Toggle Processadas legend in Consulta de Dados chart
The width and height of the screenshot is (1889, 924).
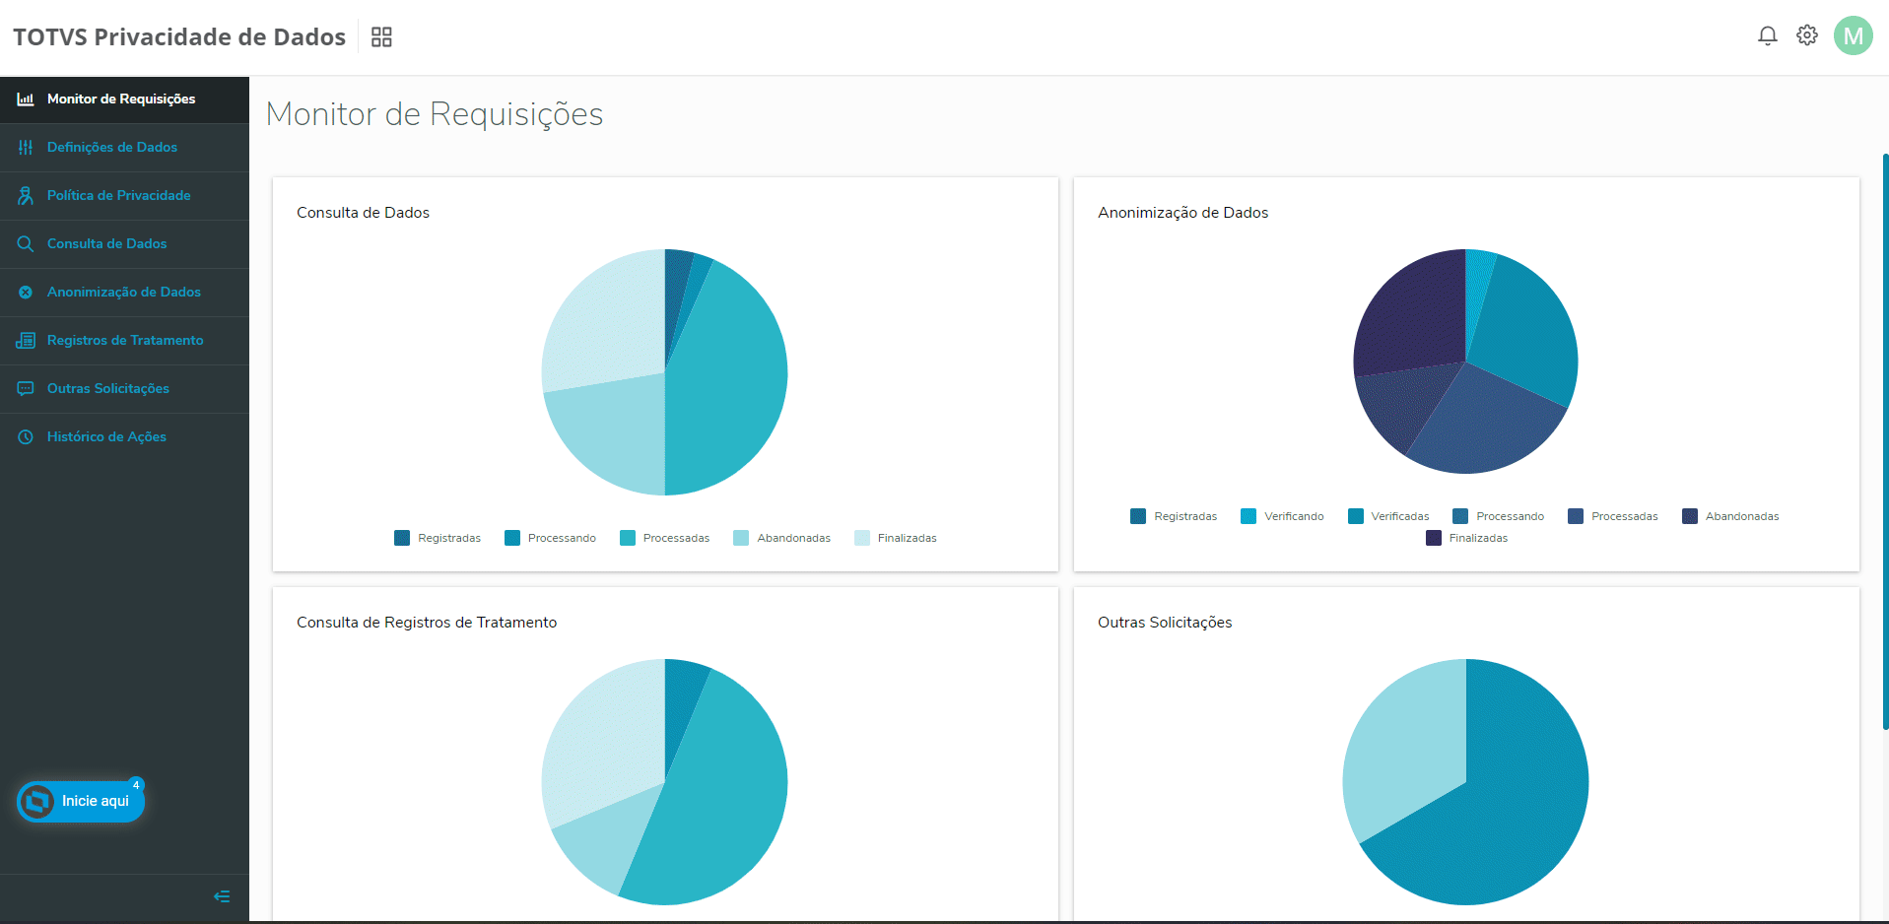[x=664, y=538]
